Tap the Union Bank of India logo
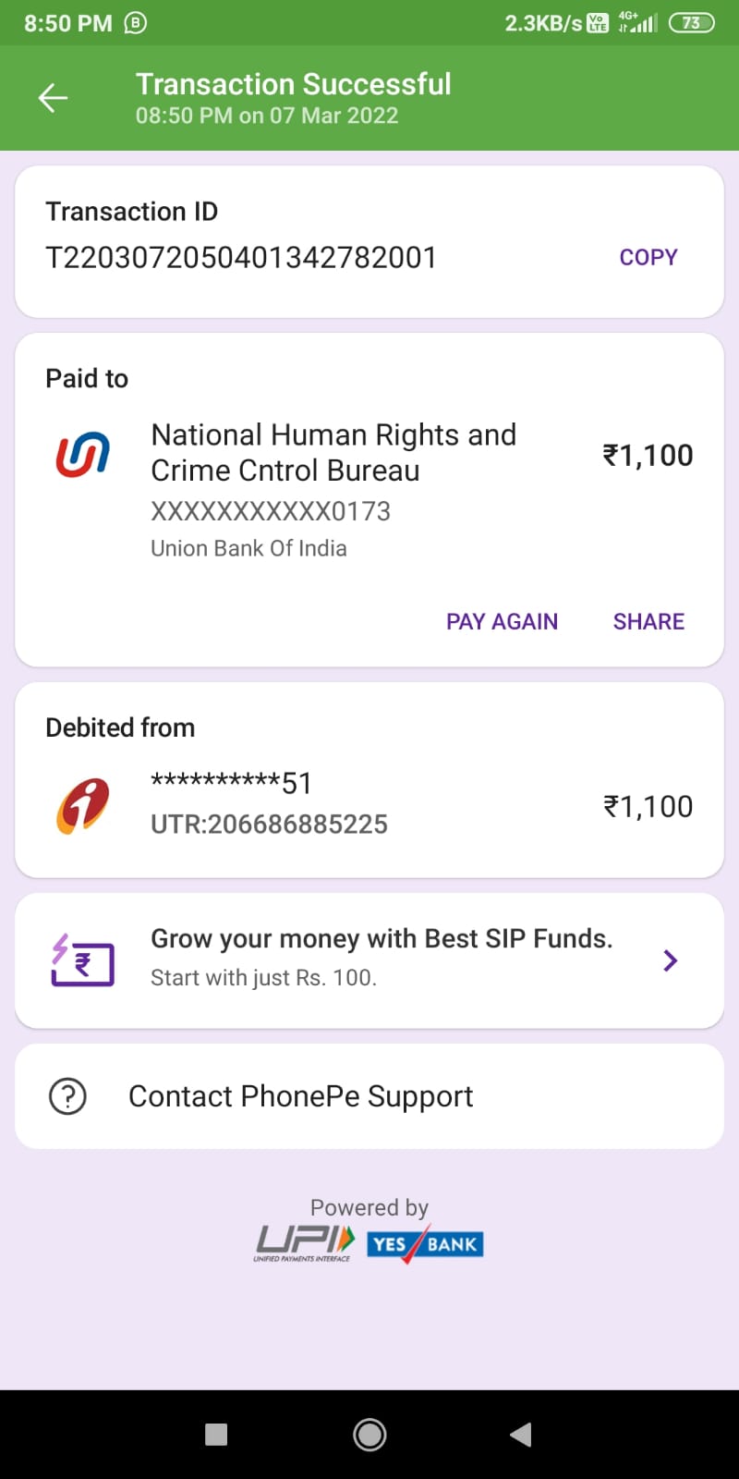The width and height of the screenshot is (739, 1479). pos(83,454)
